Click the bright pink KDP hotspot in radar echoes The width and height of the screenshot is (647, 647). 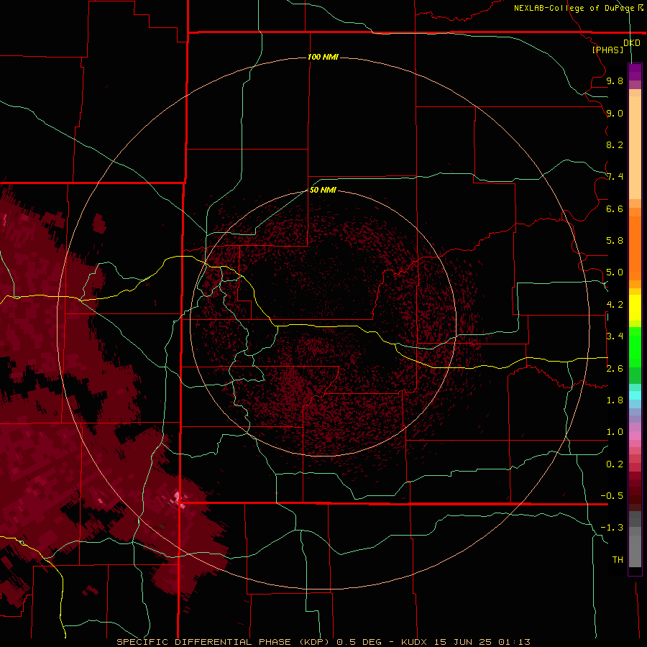click(x=178, y=499)
